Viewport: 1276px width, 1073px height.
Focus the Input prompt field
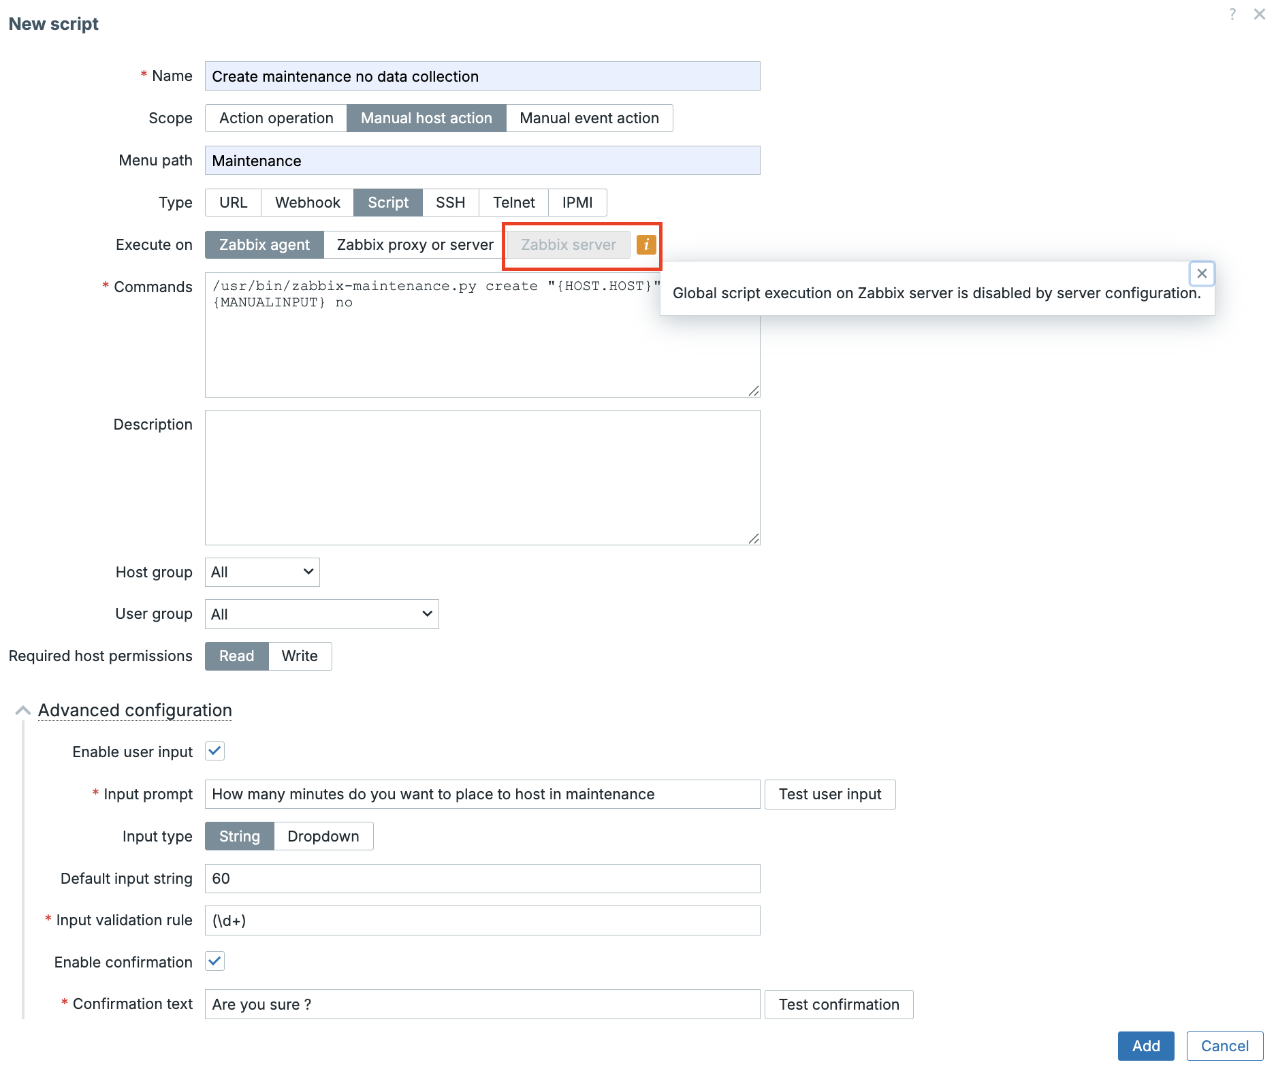(x=483, y=795)
